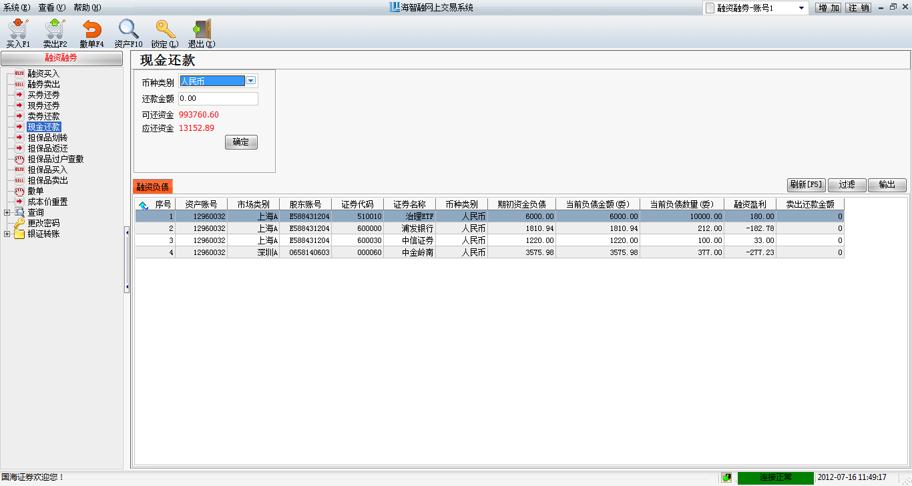Lock the session with 锁定(L)
912x486 pixels.
coord(165,33)
